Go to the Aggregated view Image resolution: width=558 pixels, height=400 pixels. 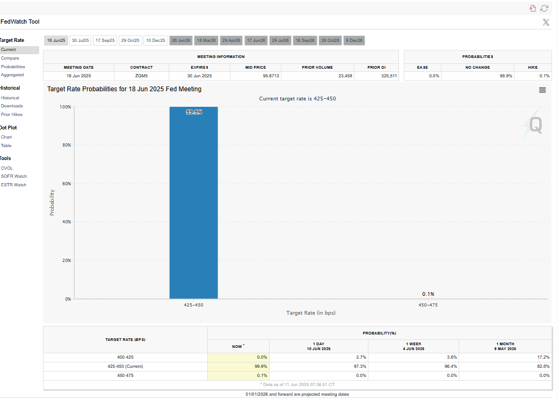[12, 75]
